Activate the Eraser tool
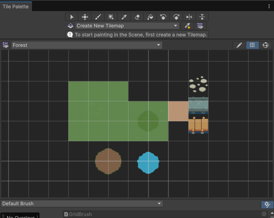 pos(137,17)
